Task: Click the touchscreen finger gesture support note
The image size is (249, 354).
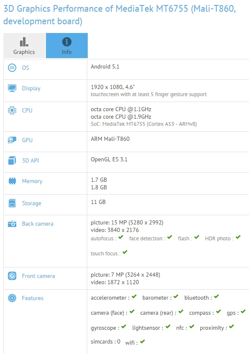Action: tap(149, 94)
